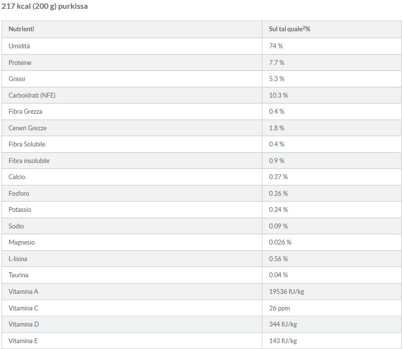Click the 'Sul tal quale' column header
The image size is (404, 349).
pyautogui.click(x=289, y=29)
